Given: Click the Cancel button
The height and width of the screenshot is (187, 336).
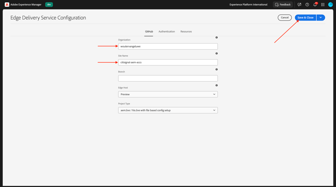Looking at the screenshot, I should click(284, 17).
